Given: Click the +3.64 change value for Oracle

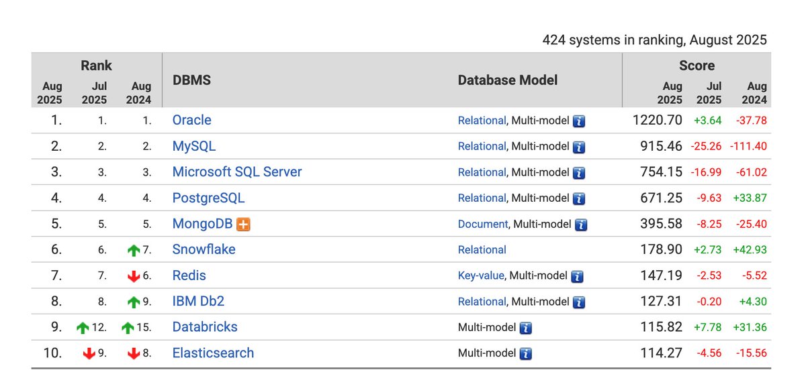Looking at the screenshot, I should tap(708, 121).
